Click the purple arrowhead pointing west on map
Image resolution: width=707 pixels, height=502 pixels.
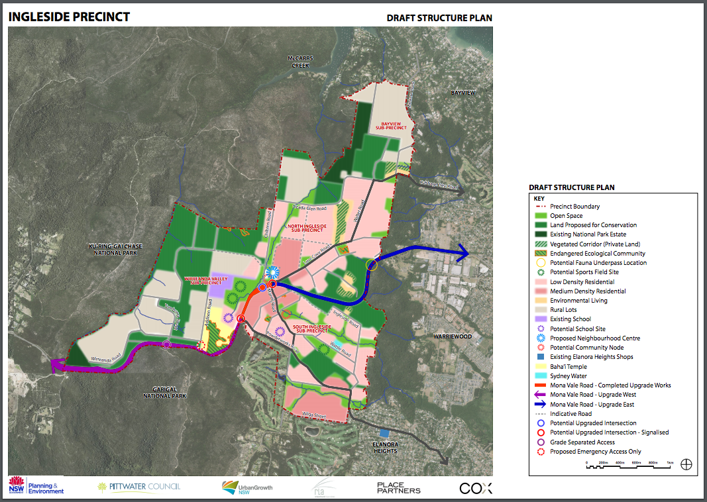click(x=57, y=366)
